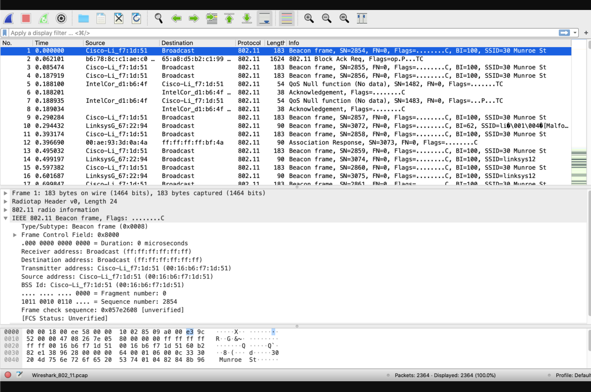
Task: Open display filter history dropdown
Action: [575, 33]
